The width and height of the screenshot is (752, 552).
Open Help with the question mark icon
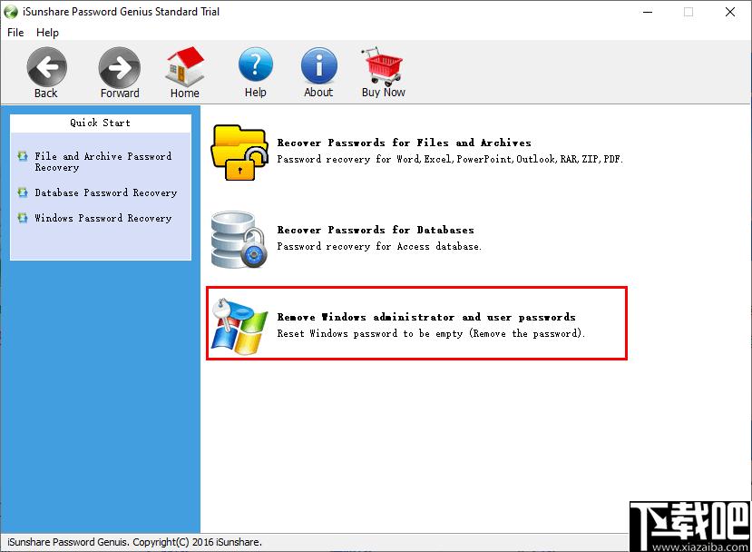coord(256,64)
